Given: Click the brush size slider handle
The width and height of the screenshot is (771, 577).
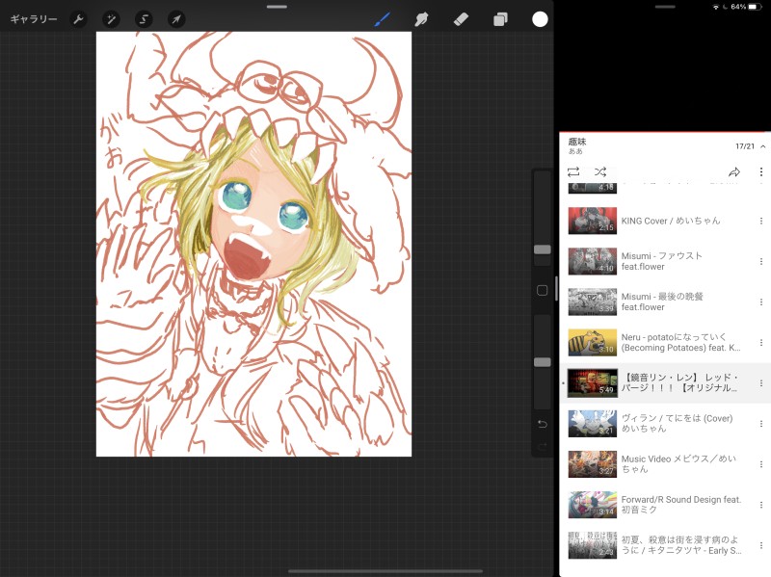Looking at the screenshot, I should [543, 249].
